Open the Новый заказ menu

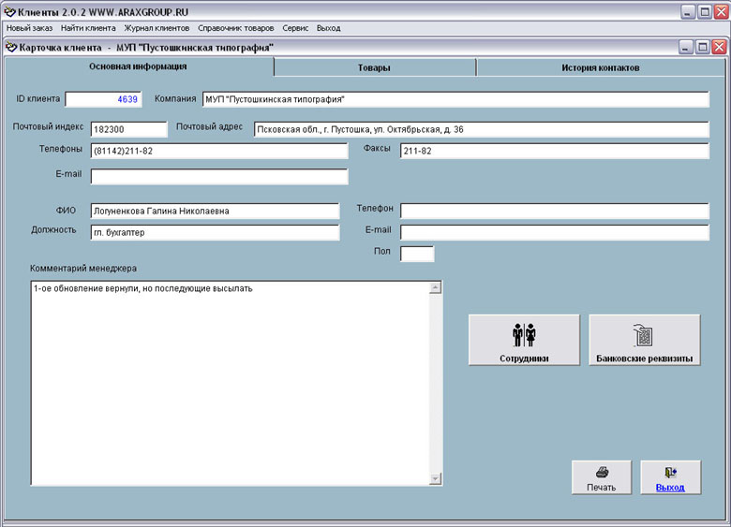29,28
